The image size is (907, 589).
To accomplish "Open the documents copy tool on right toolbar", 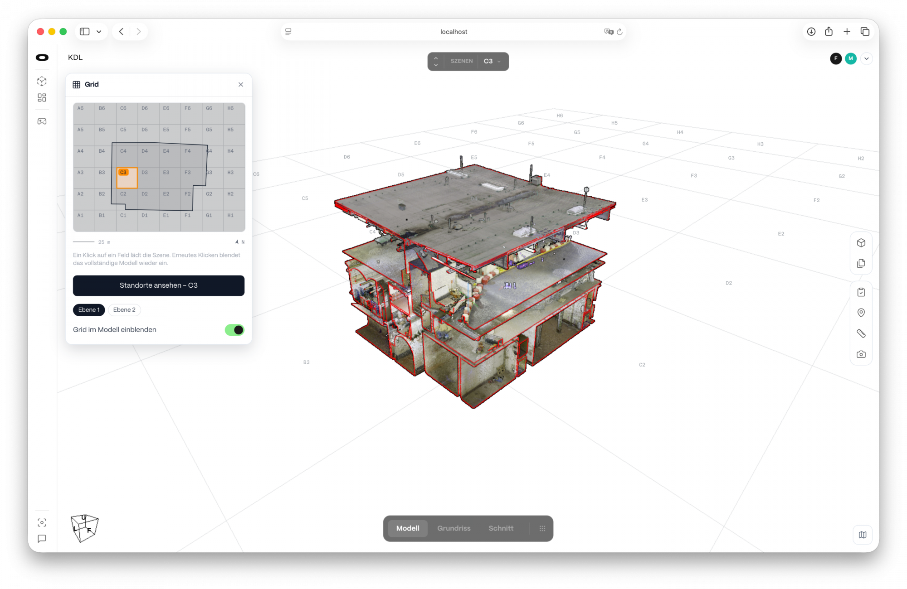I will tap(861, 263).
